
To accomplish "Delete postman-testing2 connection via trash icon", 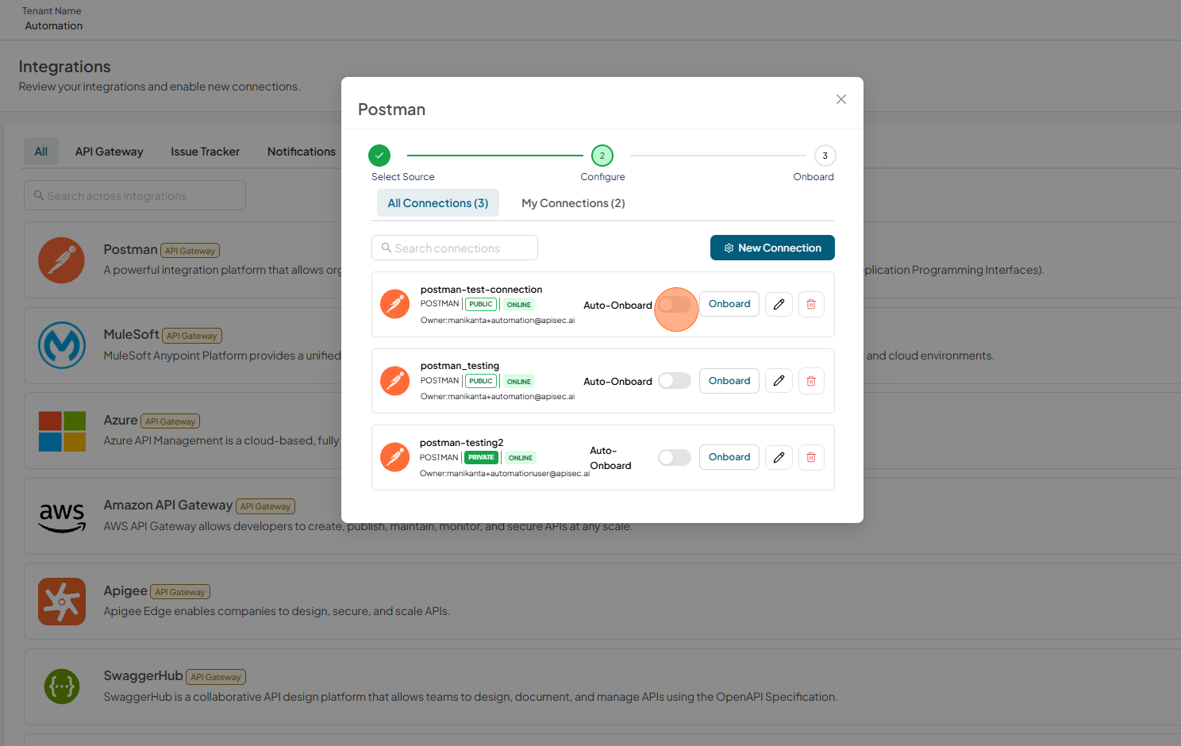I will (811, 457).
